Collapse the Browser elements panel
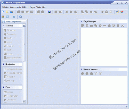The width and height of the screenshot is (129, 109). click(x=81, y=69)
